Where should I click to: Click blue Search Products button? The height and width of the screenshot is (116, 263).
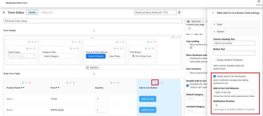[96, 56]
